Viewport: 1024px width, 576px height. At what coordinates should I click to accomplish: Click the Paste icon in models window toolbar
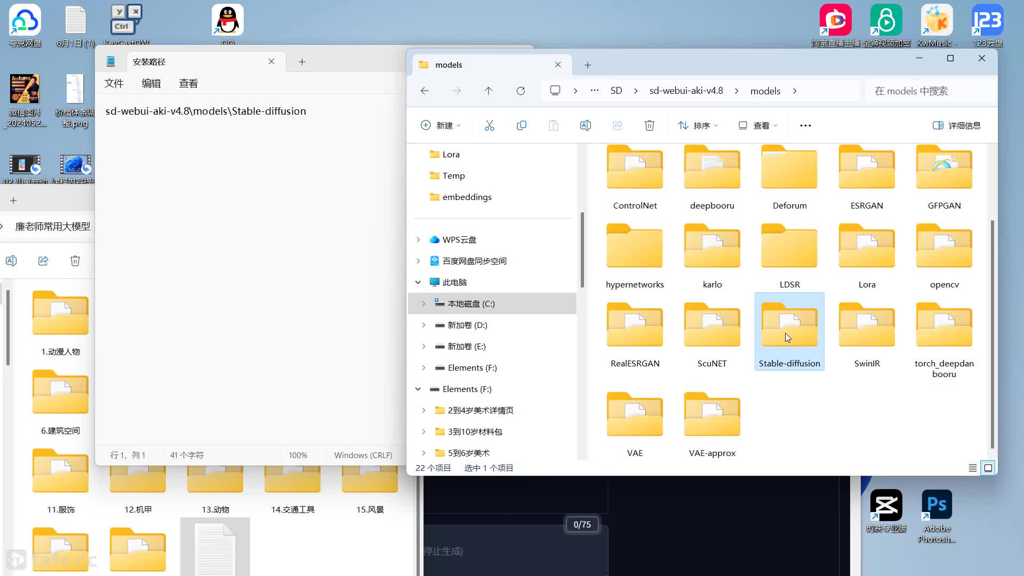[553, 125]
